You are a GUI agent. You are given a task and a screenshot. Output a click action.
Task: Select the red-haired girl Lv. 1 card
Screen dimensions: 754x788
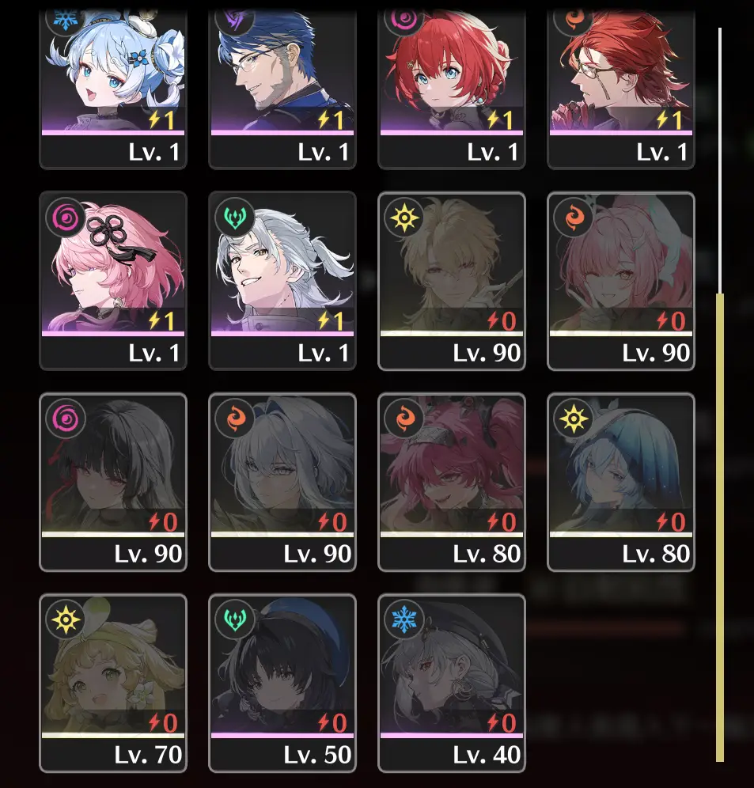point(452,89)
